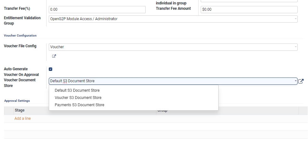
Task: Pick Payments S3 Document Store option
Action: point(79,105)
